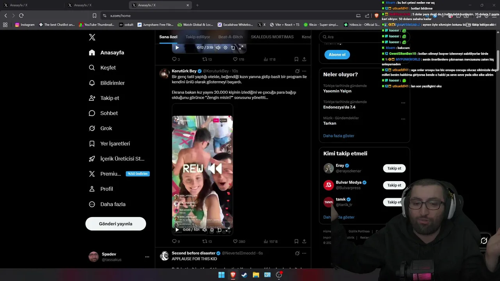Open the Excalidraw Whiteboard bookmark
500x281 pixels.
236,25
